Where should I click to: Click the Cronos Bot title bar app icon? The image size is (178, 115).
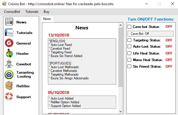point(4,4)
